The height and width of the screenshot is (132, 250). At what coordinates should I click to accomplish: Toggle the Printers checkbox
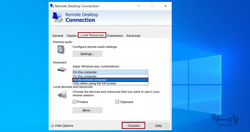click(75, 102)
